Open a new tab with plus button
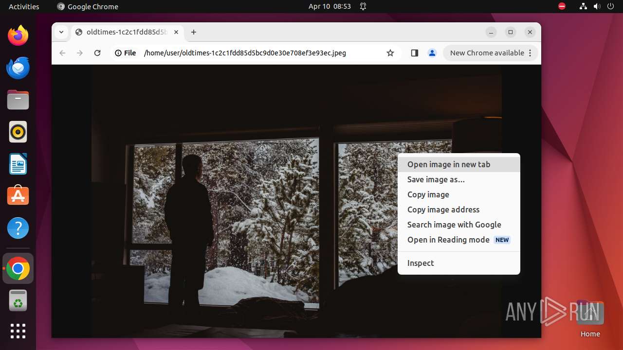The image size is (623, 350). click(194, 32)
